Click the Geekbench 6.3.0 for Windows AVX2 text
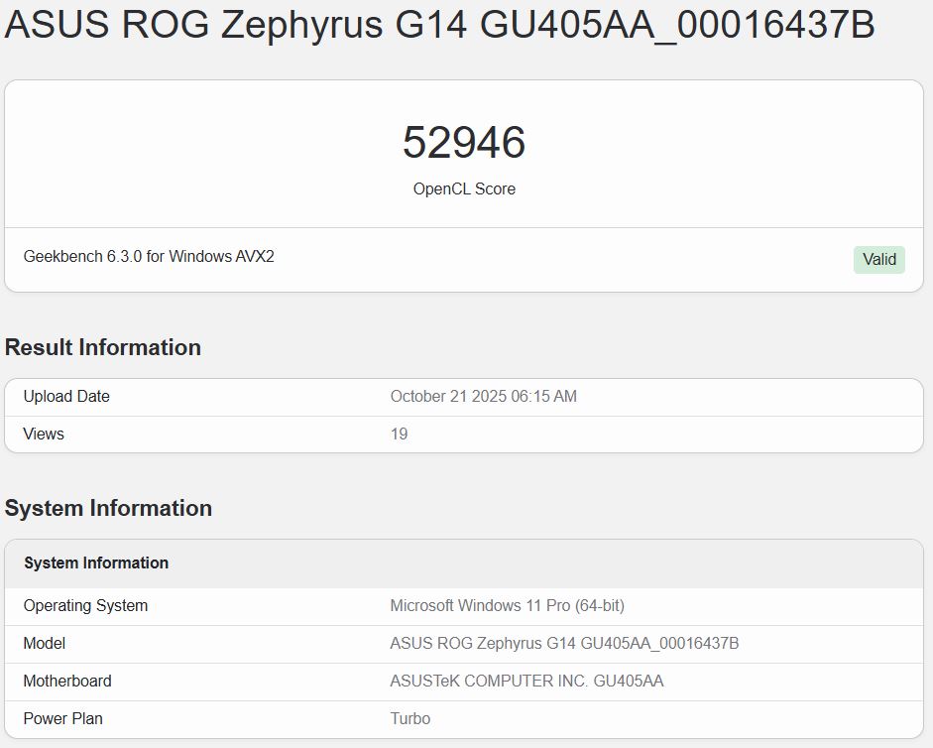The width and height of the screenshot is (933, 748). pyautogui.click(x=149, y=257)
